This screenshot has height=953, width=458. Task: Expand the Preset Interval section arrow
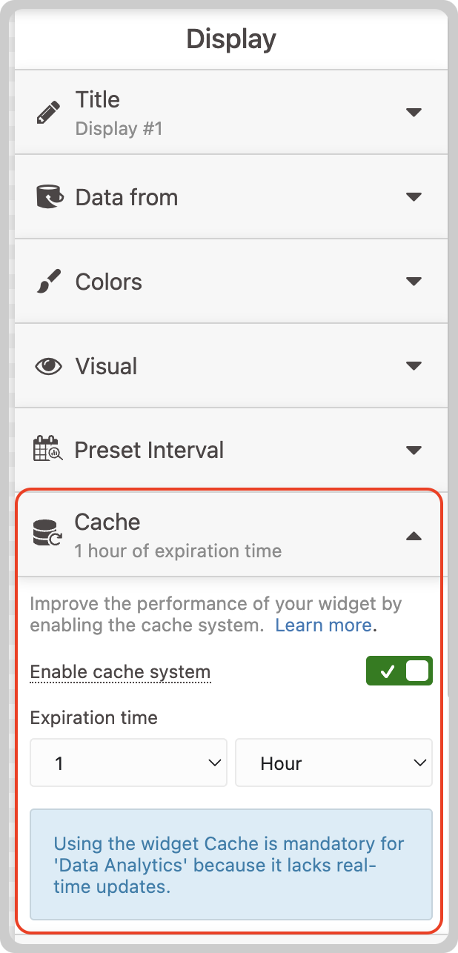point(414,451)
